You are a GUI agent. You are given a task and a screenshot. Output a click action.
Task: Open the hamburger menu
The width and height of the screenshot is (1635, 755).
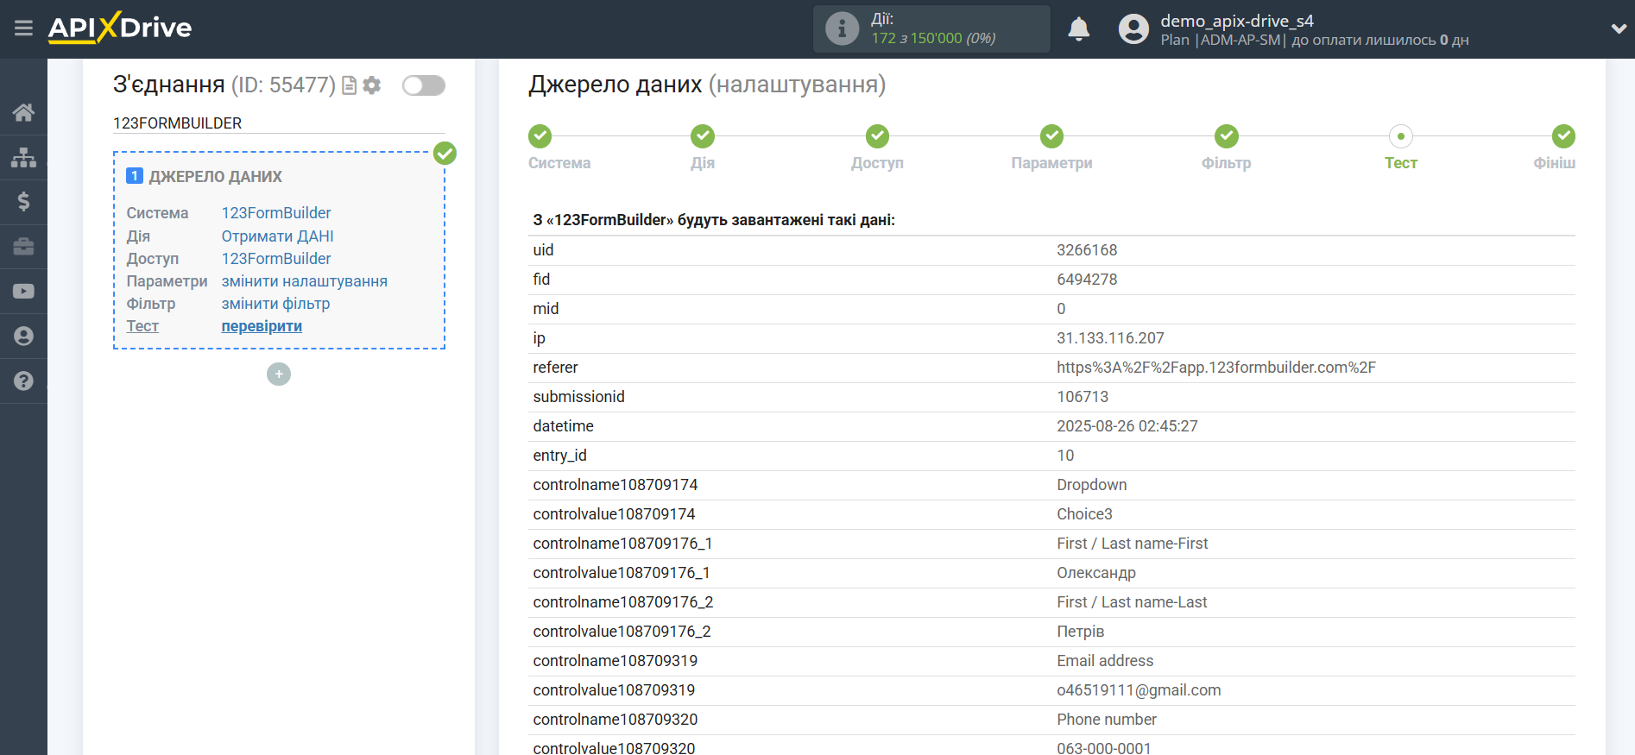click(x=23, y=28)
